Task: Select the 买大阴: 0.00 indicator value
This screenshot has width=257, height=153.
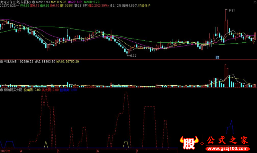Action: pos(50,90)
